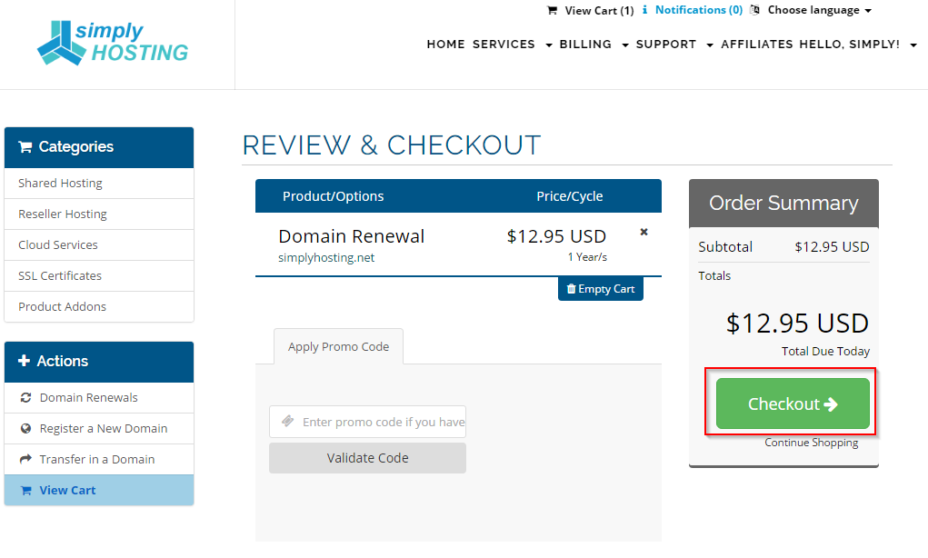
Task: Click the cart icon in sidebar View Cart row
Action: [26, 491]
